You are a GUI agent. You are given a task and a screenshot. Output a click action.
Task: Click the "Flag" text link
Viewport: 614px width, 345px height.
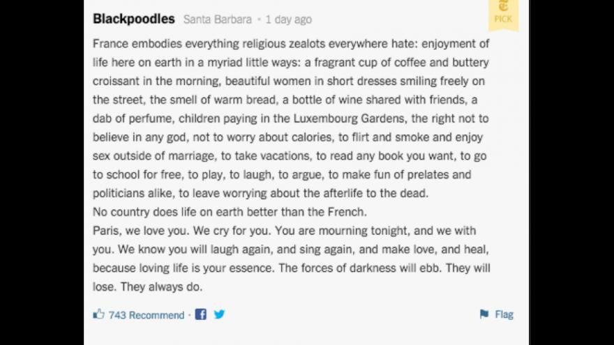(x=504, y=314)
